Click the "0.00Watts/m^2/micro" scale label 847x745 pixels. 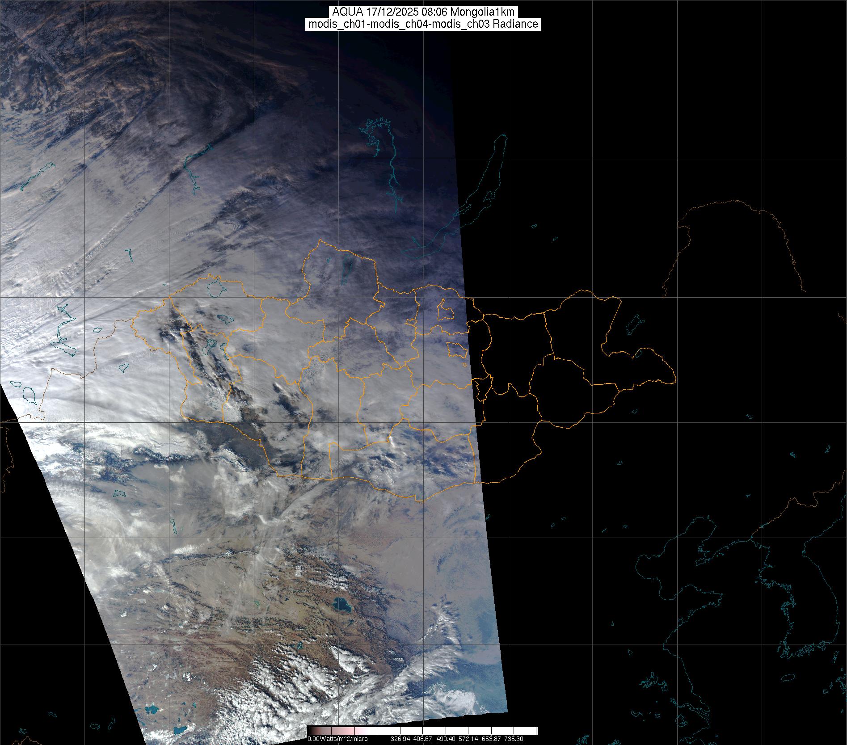(x=337, y=739)
